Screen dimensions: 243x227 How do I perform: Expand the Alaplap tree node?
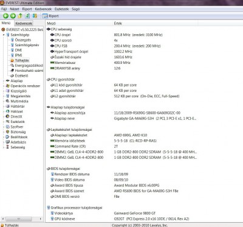tap(4, 81)
